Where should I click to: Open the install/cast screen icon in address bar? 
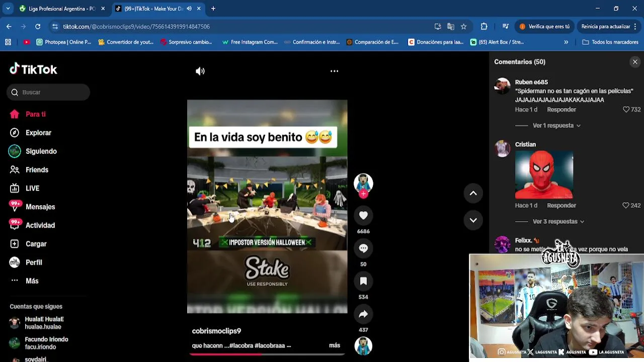tap(438, 26)
